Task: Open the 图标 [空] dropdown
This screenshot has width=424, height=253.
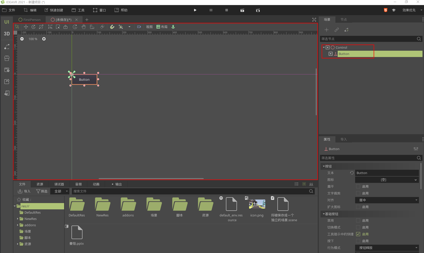Action: (x=387, y=180)
